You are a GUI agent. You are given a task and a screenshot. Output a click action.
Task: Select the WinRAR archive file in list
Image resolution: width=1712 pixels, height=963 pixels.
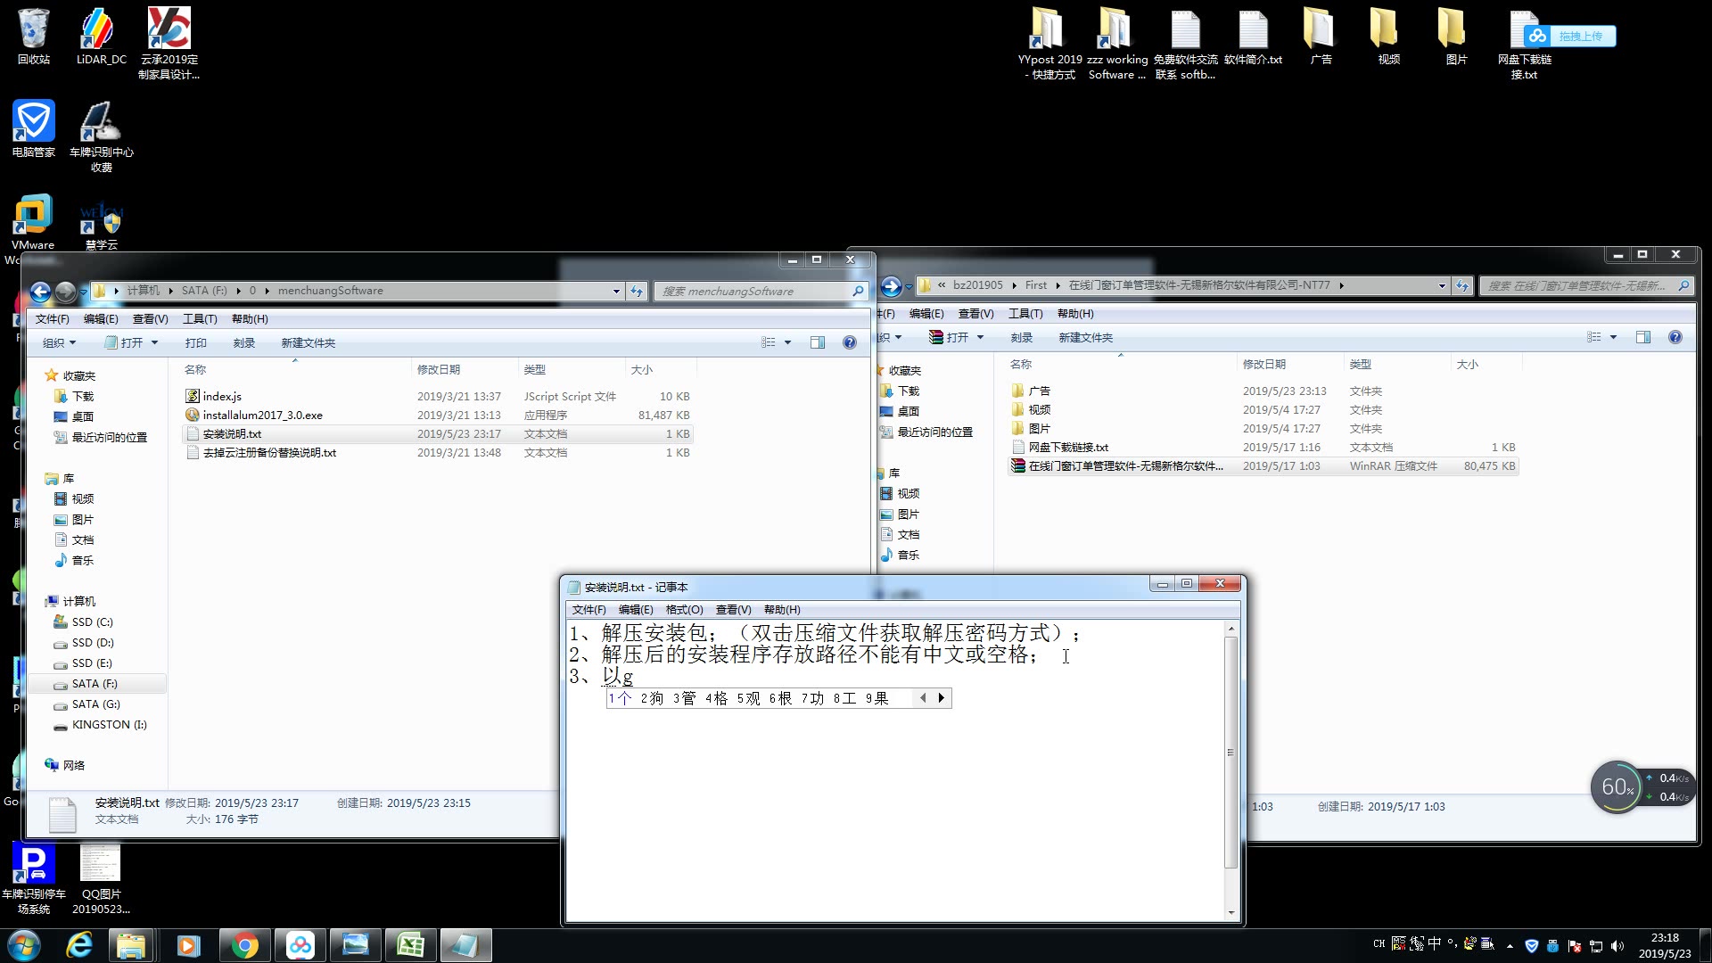click(1125, 466)
